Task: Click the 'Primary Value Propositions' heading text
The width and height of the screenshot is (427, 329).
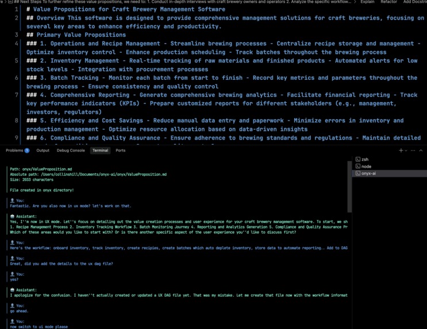Action: coord(81,35)
